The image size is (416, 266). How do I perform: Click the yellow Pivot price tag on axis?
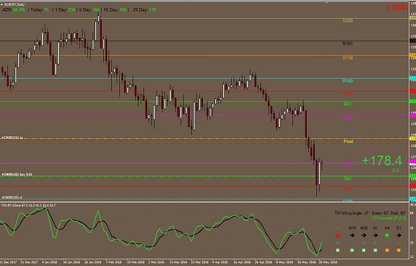413,138
